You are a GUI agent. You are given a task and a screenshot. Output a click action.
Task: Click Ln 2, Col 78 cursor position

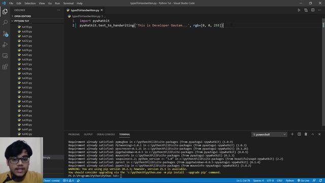click(243, 180)
